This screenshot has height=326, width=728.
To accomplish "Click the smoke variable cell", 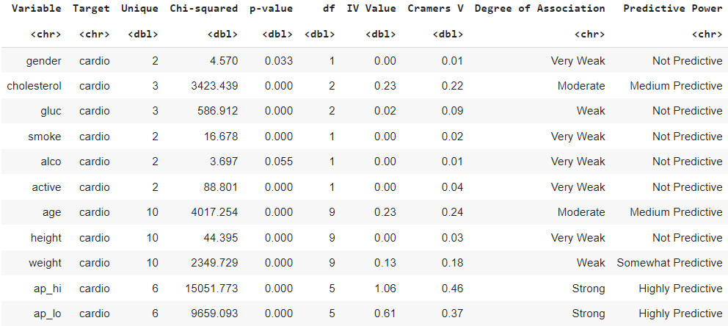I will [45, 137].
